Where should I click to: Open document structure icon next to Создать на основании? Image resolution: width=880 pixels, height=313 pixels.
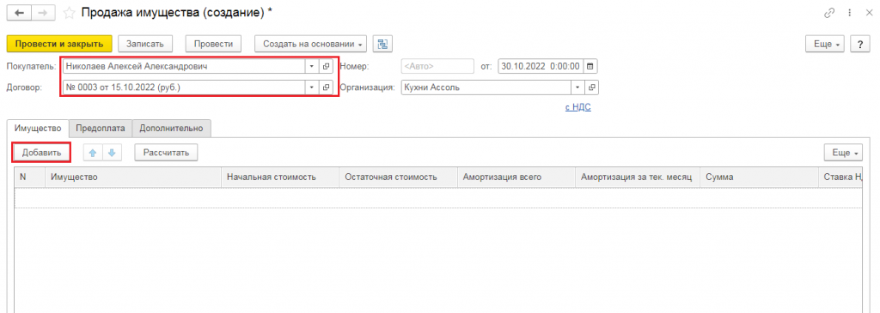382,44
